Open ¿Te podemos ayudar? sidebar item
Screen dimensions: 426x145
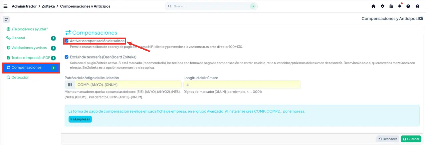pyautogui.click(x=27, y=29)
